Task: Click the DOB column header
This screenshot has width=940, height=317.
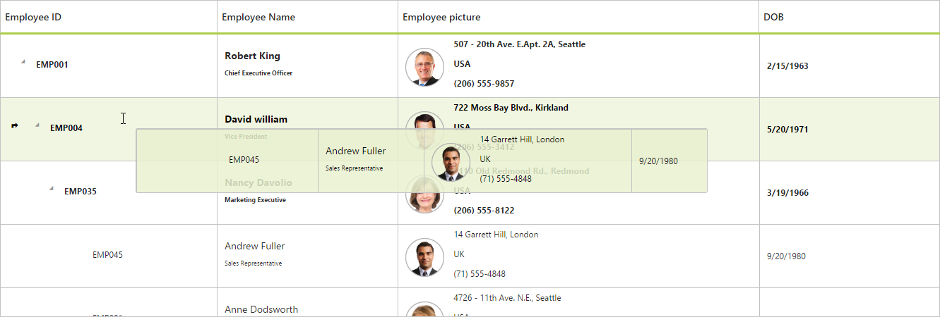Action: pyautogui.click(x=773, y=17)
